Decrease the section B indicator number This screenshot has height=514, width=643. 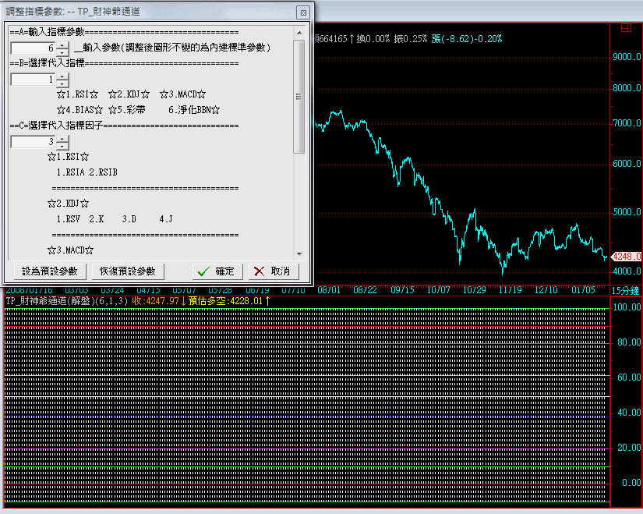[62, 83]
